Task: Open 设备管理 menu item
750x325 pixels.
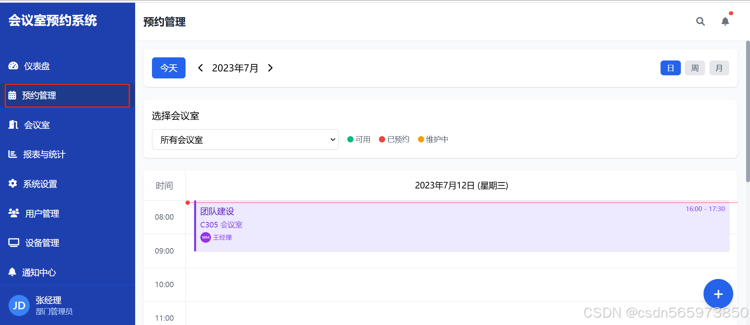Action: [68, 243]
